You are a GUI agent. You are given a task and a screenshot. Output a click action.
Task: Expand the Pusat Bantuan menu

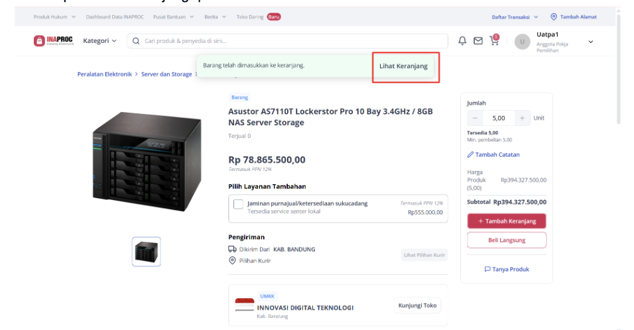174,17
